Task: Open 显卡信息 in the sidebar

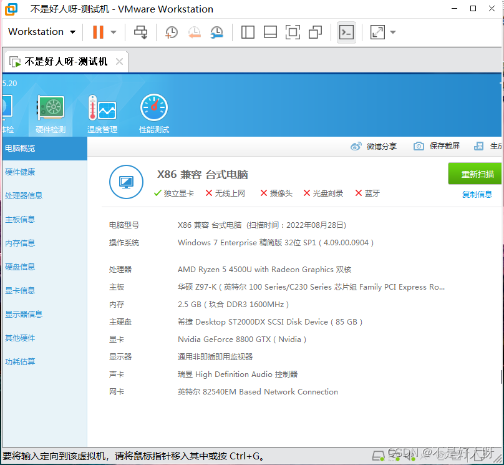Action: coord(20,290)
